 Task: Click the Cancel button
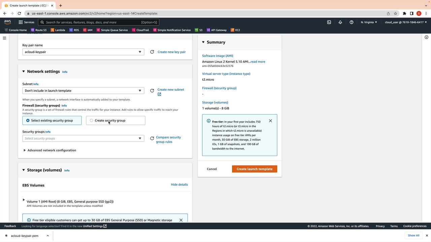[212, 169]
